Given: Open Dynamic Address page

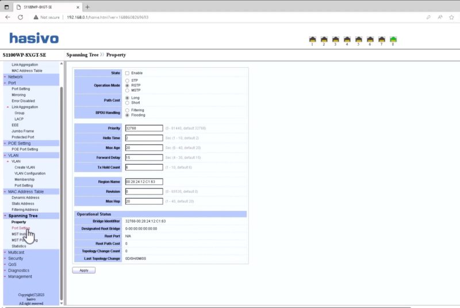Looking at the screenshot, I should tap(25, 198).
